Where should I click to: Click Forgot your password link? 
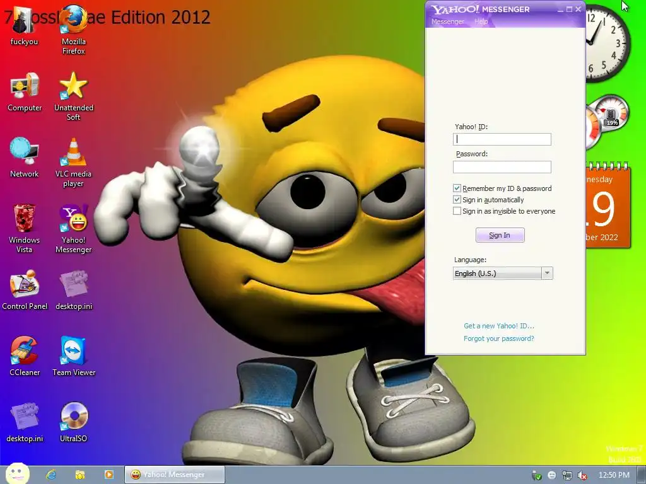(x=499, y=338)
